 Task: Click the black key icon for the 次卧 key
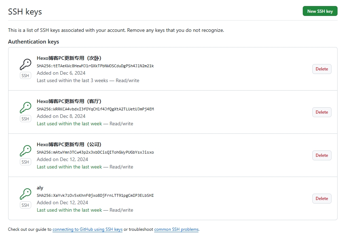pos(25,64)
